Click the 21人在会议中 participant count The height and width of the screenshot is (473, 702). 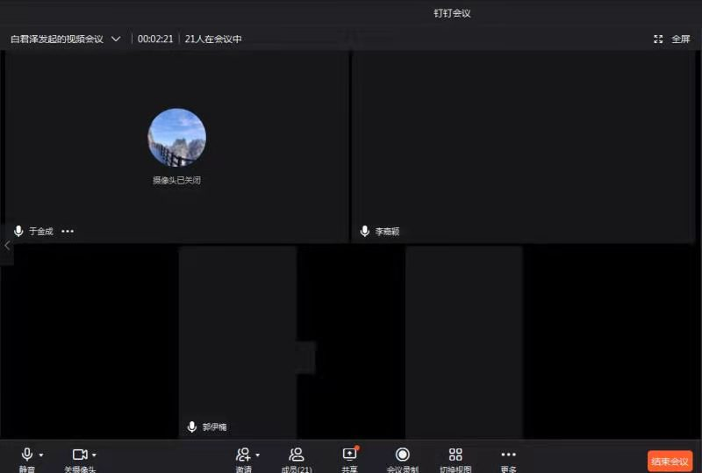[213, 39]
